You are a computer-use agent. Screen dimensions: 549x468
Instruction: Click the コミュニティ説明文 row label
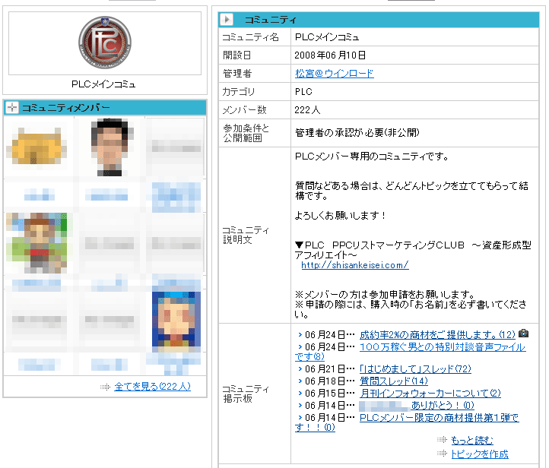tap(246, 235)
